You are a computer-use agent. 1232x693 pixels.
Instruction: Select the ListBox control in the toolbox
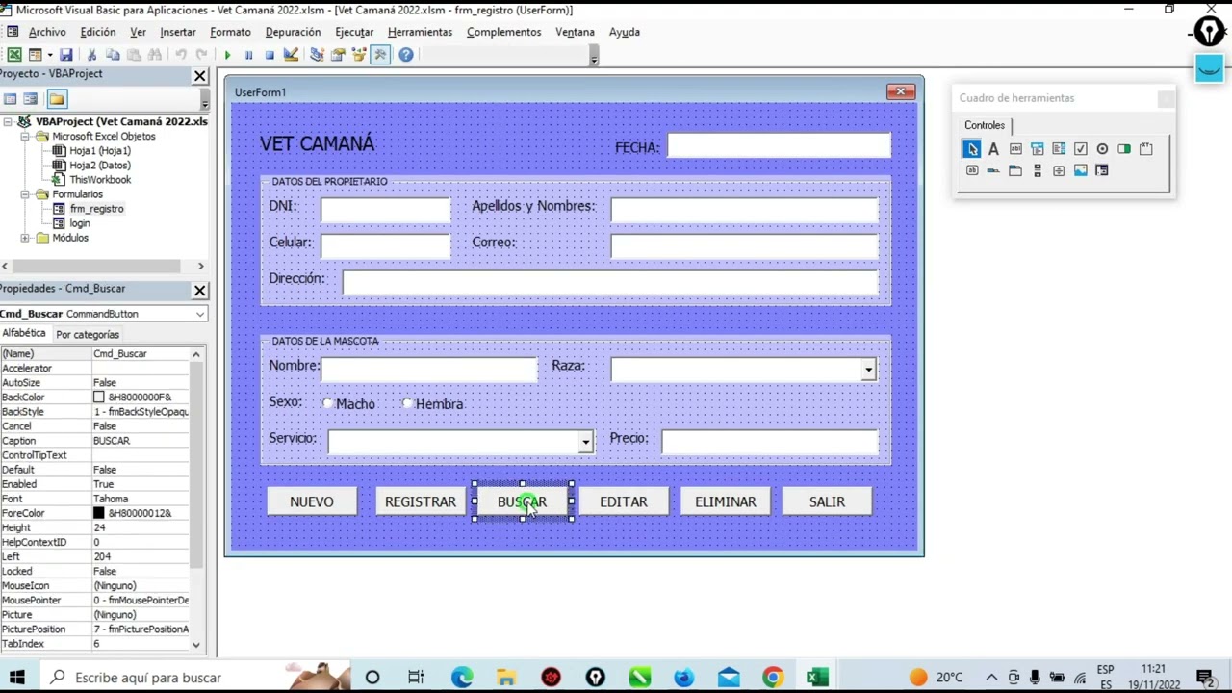click(x=1059, y=149)
